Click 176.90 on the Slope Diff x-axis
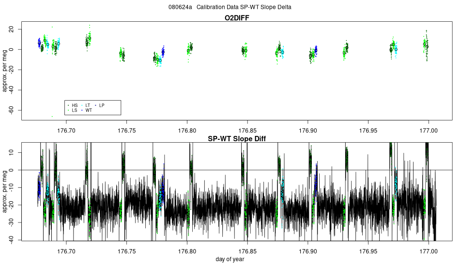Image resolution: width=460 pixels, height=266 pixels. click(x=308, y=251)
